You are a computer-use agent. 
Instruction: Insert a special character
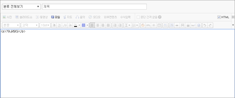(154, 25)
